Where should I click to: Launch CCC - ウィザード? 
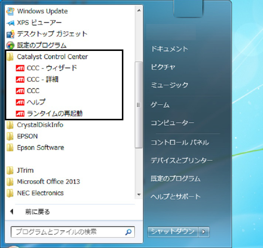(52, 68)
